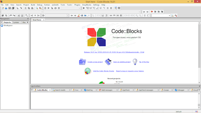The width and height of the screenshot is (201, 113).
Task: Switch to the Symbols tab
Action: tap(16, 22)
